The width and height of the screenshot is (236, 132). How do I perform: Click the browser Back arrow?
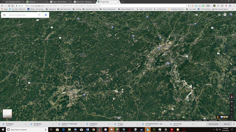click(x=2, y=6)
